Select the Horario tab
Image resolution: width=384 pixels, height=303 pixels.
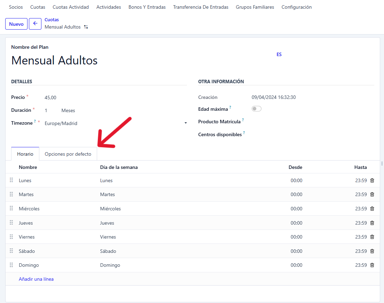[25, 154]
